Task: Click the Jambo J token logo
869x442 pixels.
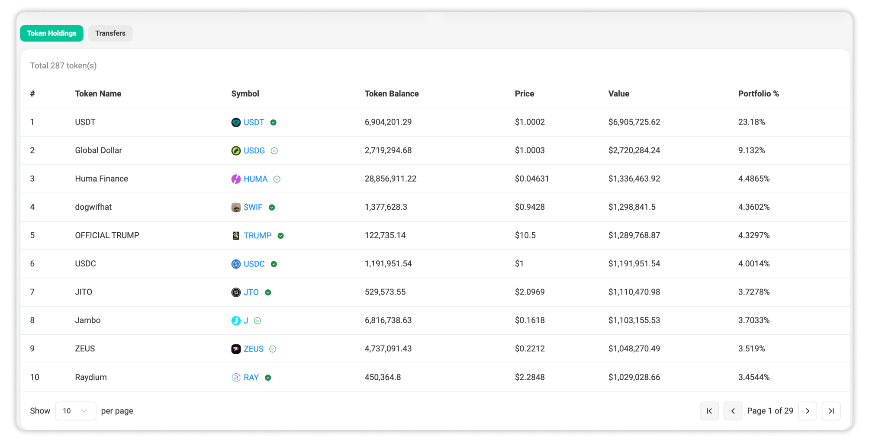Action: 236,320
